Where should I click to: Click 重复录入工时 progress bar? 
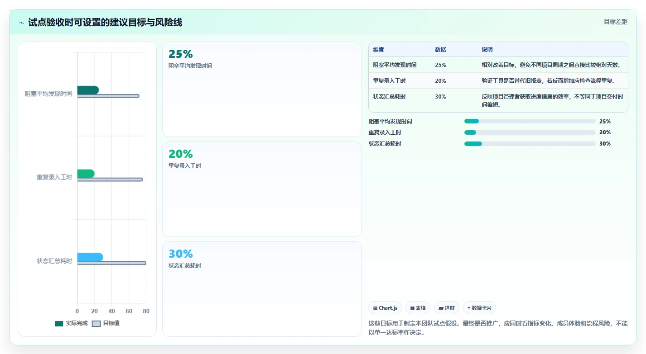(x=530, y=132)
